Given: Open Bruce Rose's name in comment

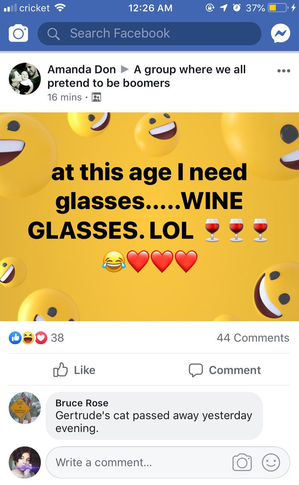Looking at the screenshot, I should click(82, 403).
